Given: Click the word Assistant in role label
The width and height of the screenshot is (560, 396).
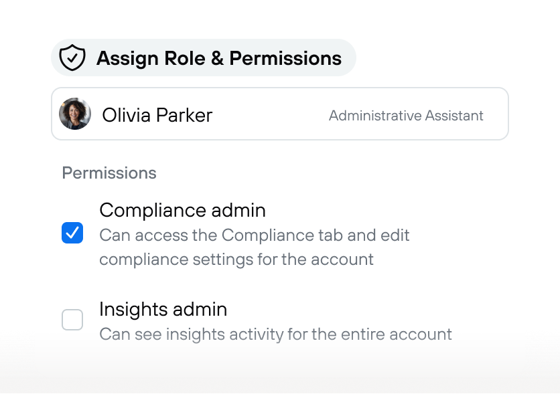Looking at the screenshot, I should tap(454, 116).
